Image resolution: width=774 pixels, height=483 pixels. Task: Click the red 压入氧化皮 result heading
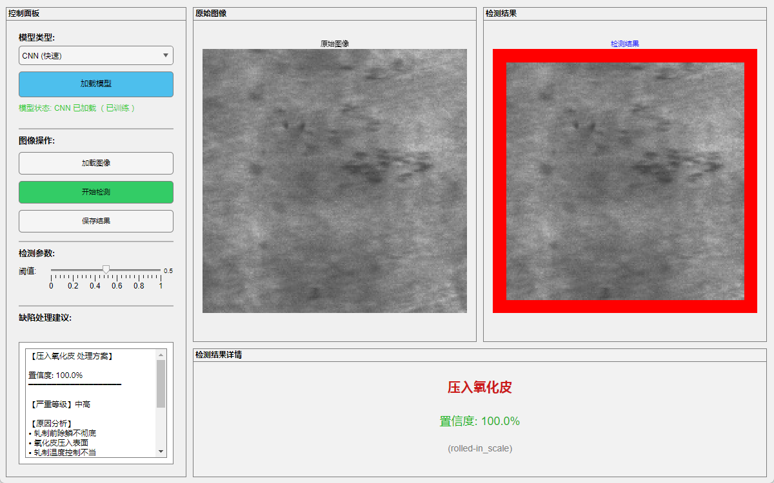[479, 387]
